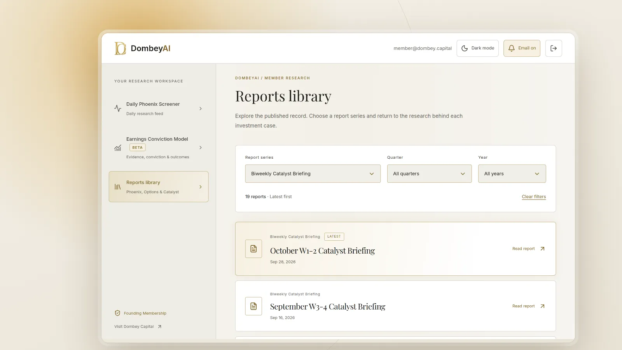Visit Dombey Capital link

click(138, 327)
